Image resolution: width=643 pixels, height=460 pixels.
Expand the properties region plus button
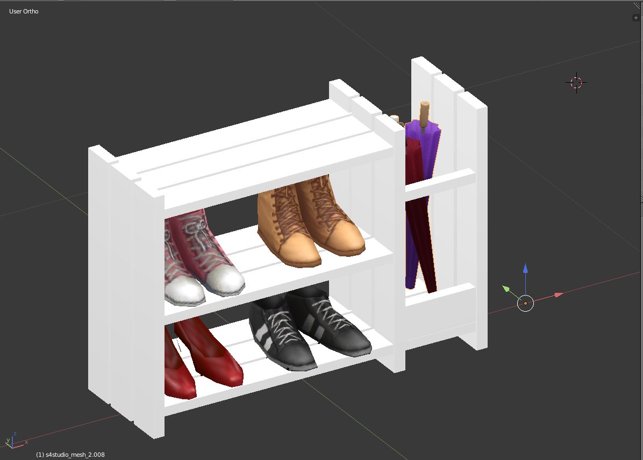(636, 18)
